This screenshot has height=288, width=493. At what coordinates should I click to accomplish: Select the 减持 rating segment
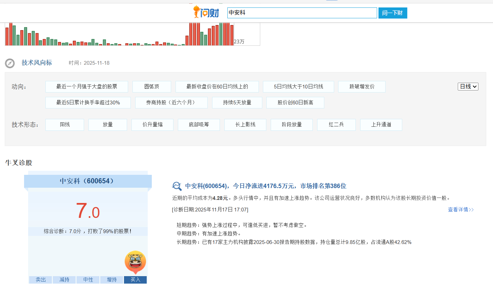point(64,280)
